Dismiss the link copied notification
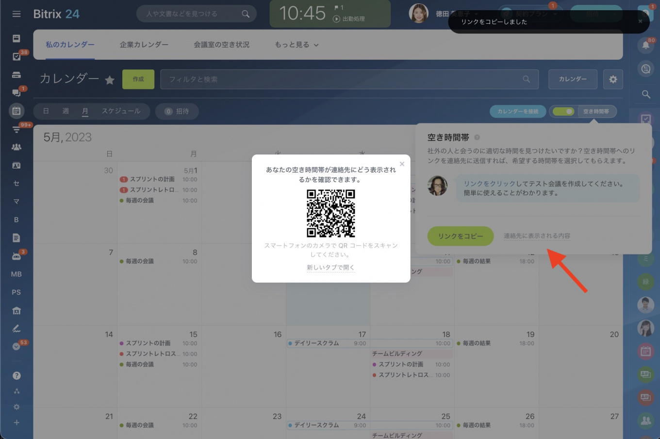Viewport: 660px width, 439px height. 640,21
